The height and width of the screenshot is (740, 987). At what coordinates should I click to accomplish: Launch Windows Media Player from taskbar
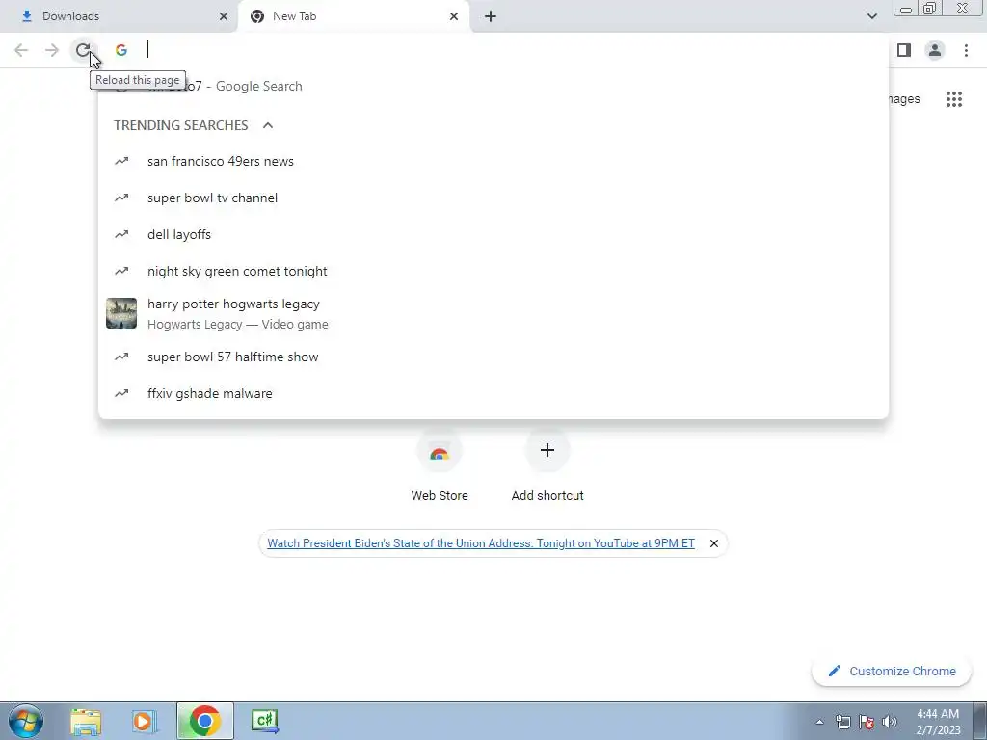pyautogui.click(x=145, y=721)
